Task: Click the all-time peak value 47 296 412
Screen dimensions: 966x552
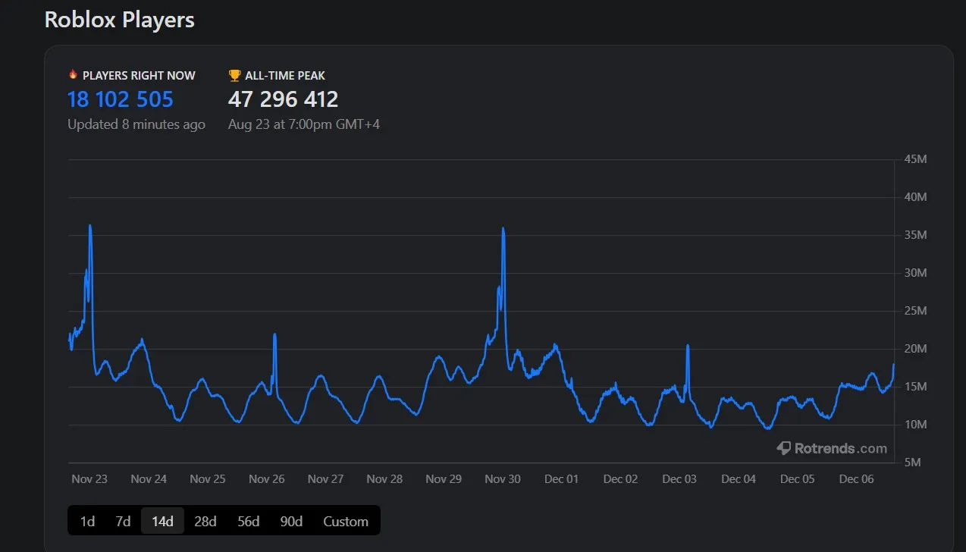Action: pos(284,99)
